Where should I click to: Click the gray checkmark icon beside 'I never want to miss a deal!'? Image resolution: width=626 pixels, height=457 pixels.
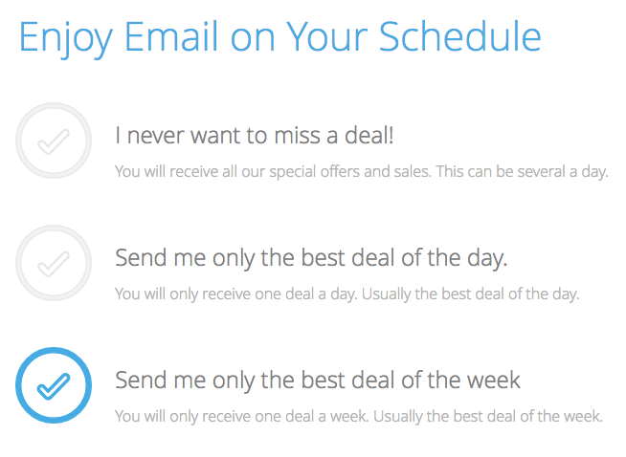click(x=54, y=141)
